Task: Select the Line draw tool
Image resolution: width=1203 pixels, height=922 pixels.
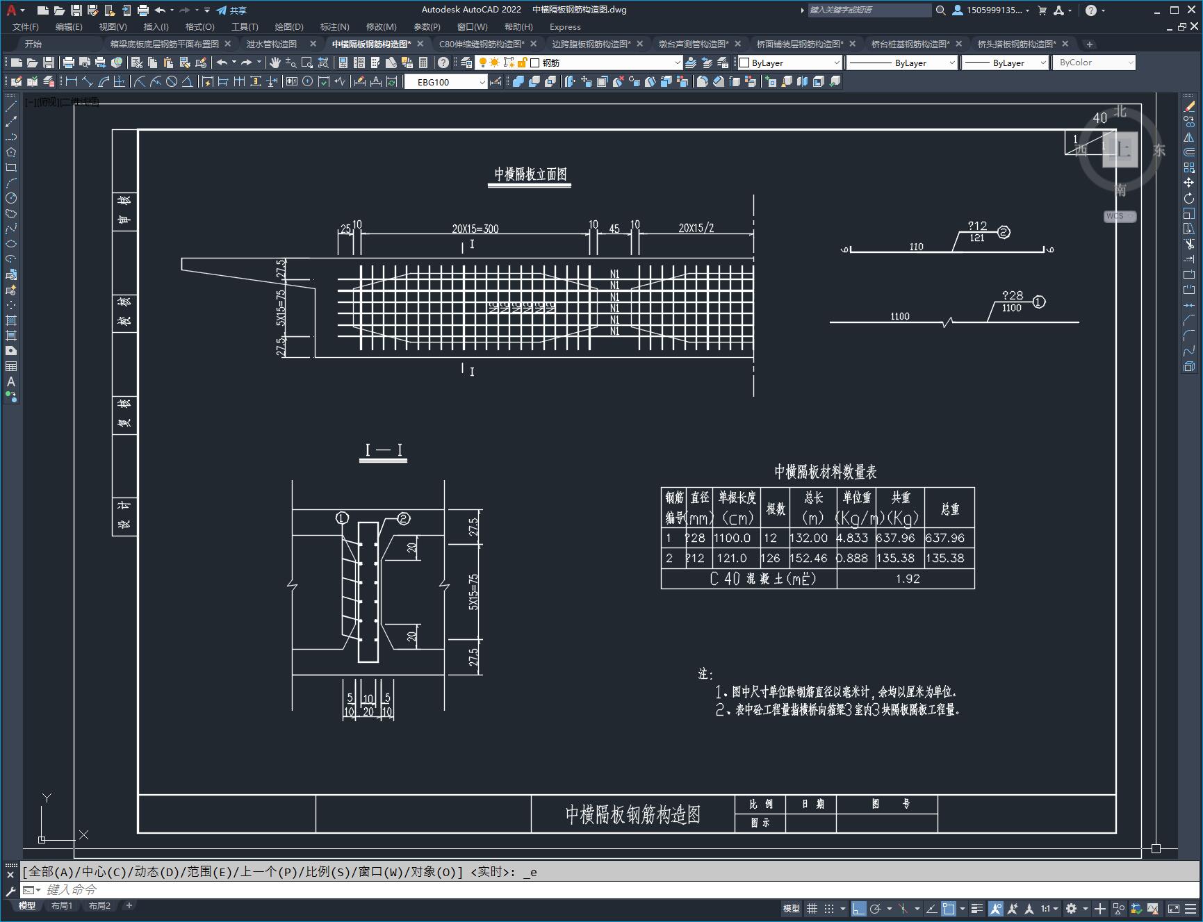Action: (x=11, y=106)
